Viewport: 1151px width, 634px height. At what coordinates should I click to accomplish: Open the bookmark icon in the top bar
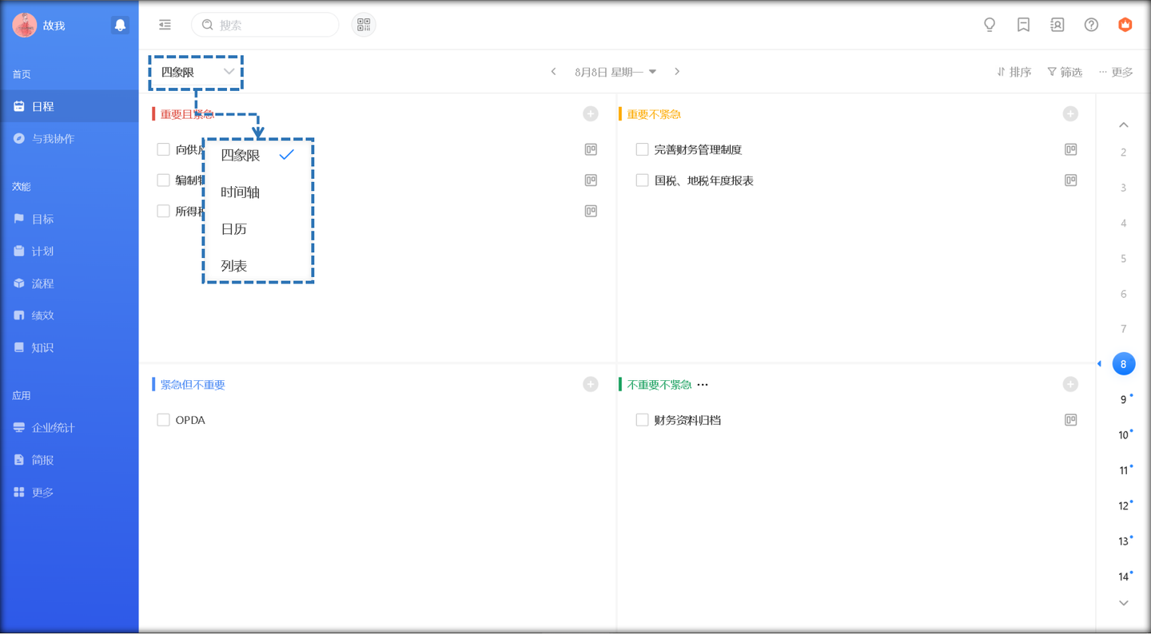coord(1023,25)
